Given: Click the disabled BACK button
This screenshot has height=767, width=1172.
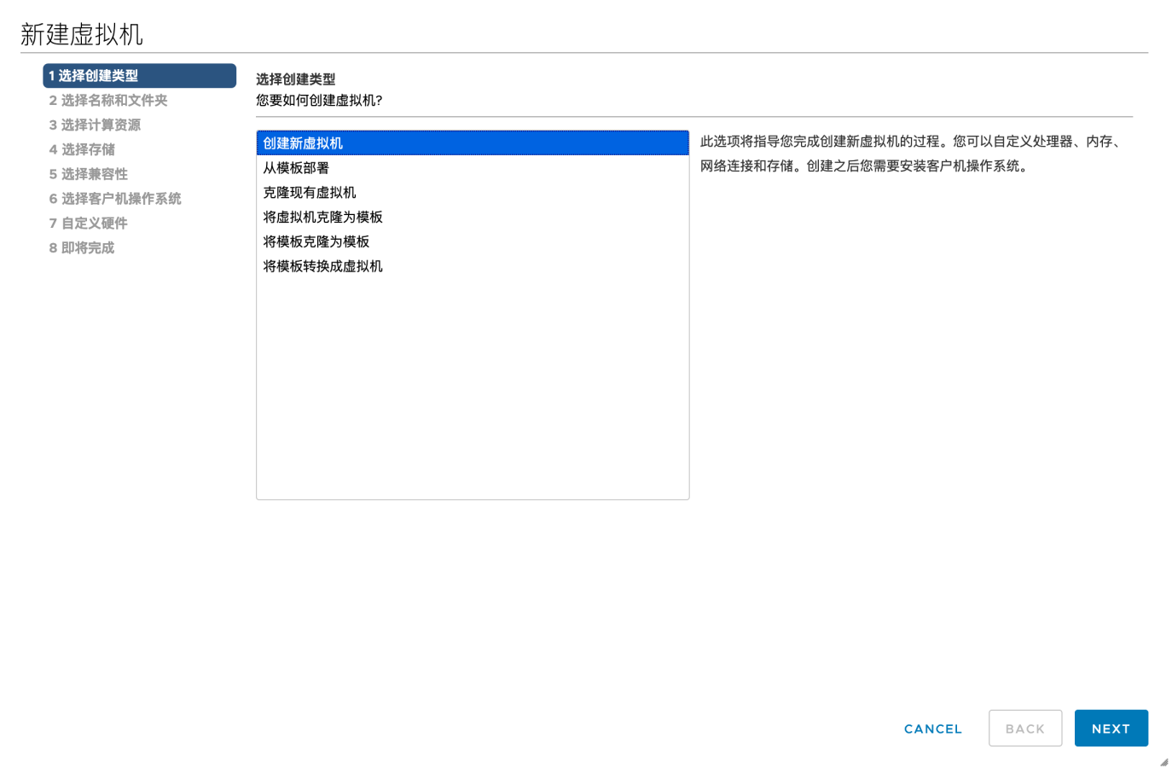Looking at the screenshot, I should click(x=1024, y=729).
